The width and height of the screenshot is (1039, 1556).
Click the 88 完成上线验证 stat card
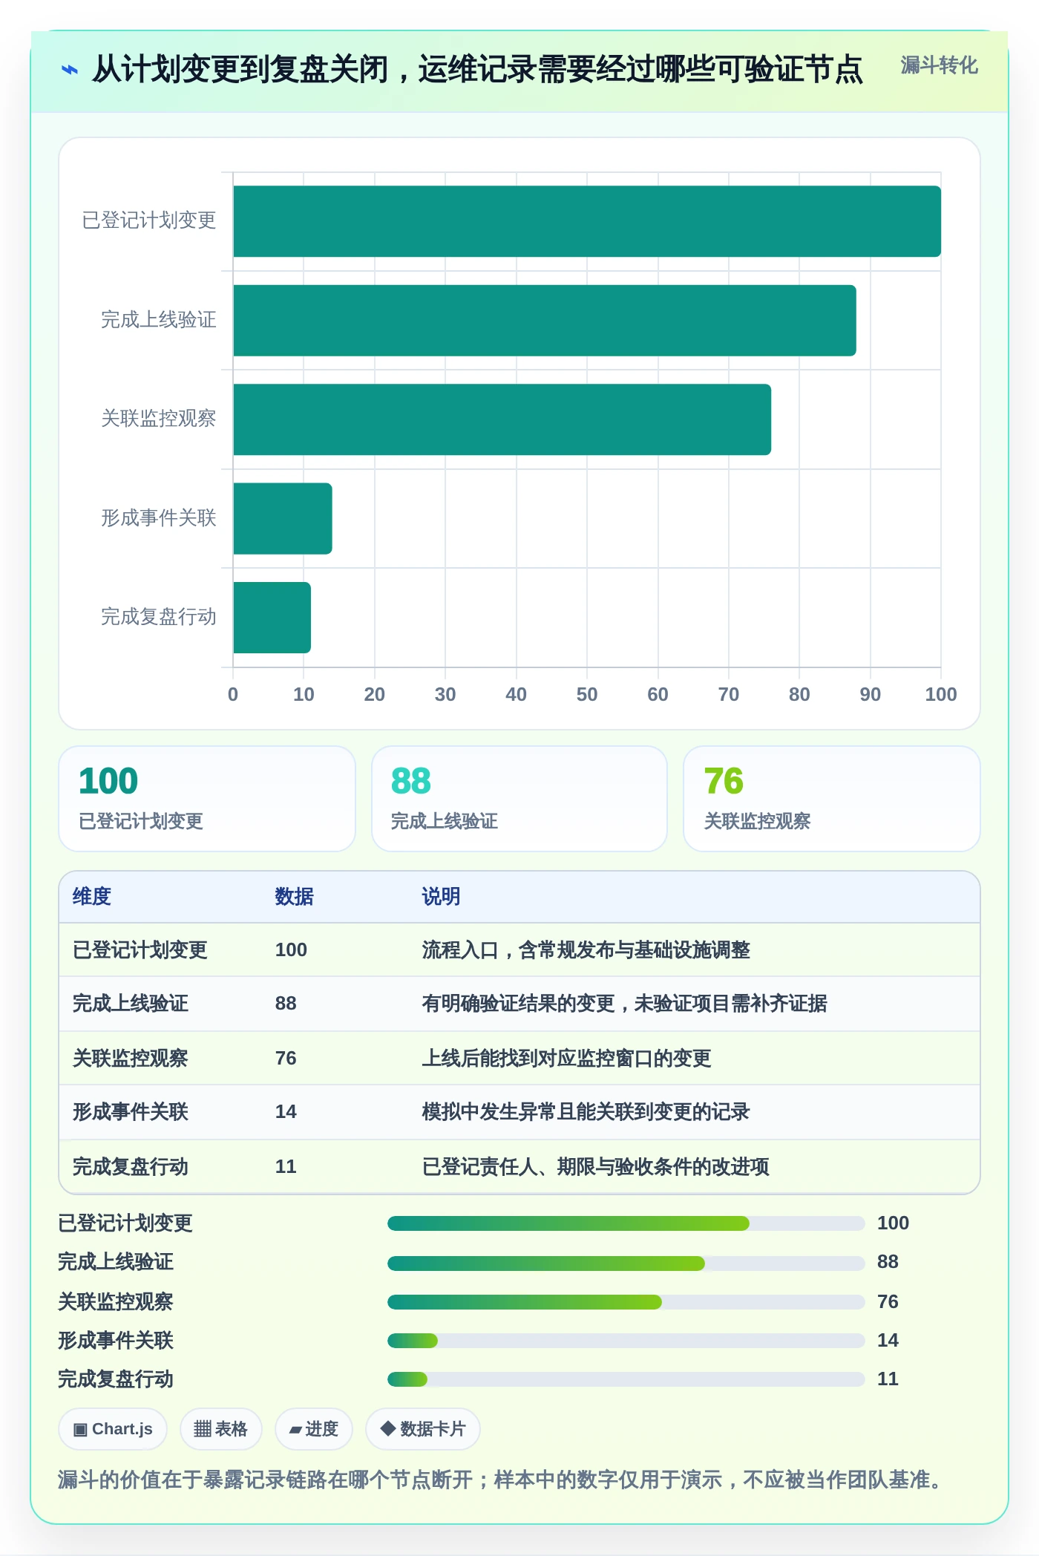(x=519, y=799)
